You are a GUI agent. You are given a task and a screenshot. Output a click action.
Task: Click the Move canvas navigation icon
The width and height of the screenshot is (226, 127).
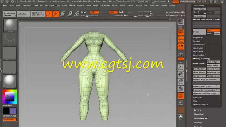coord(181,75)
